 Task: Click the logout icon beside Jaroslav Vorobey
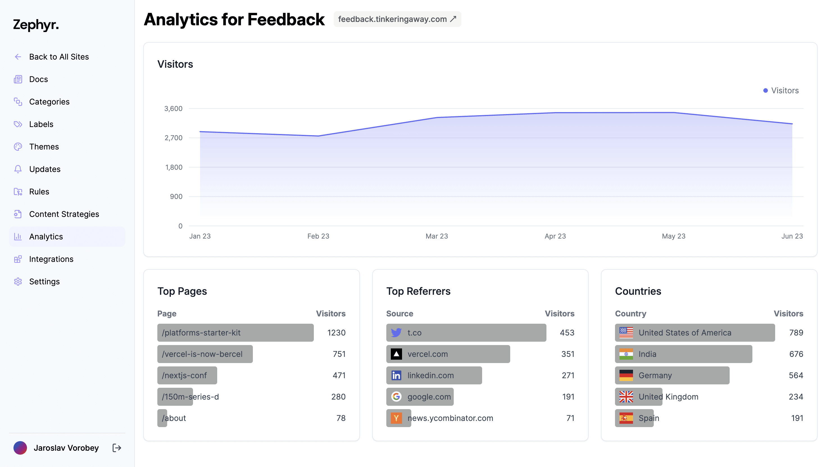tap(117, 448)
